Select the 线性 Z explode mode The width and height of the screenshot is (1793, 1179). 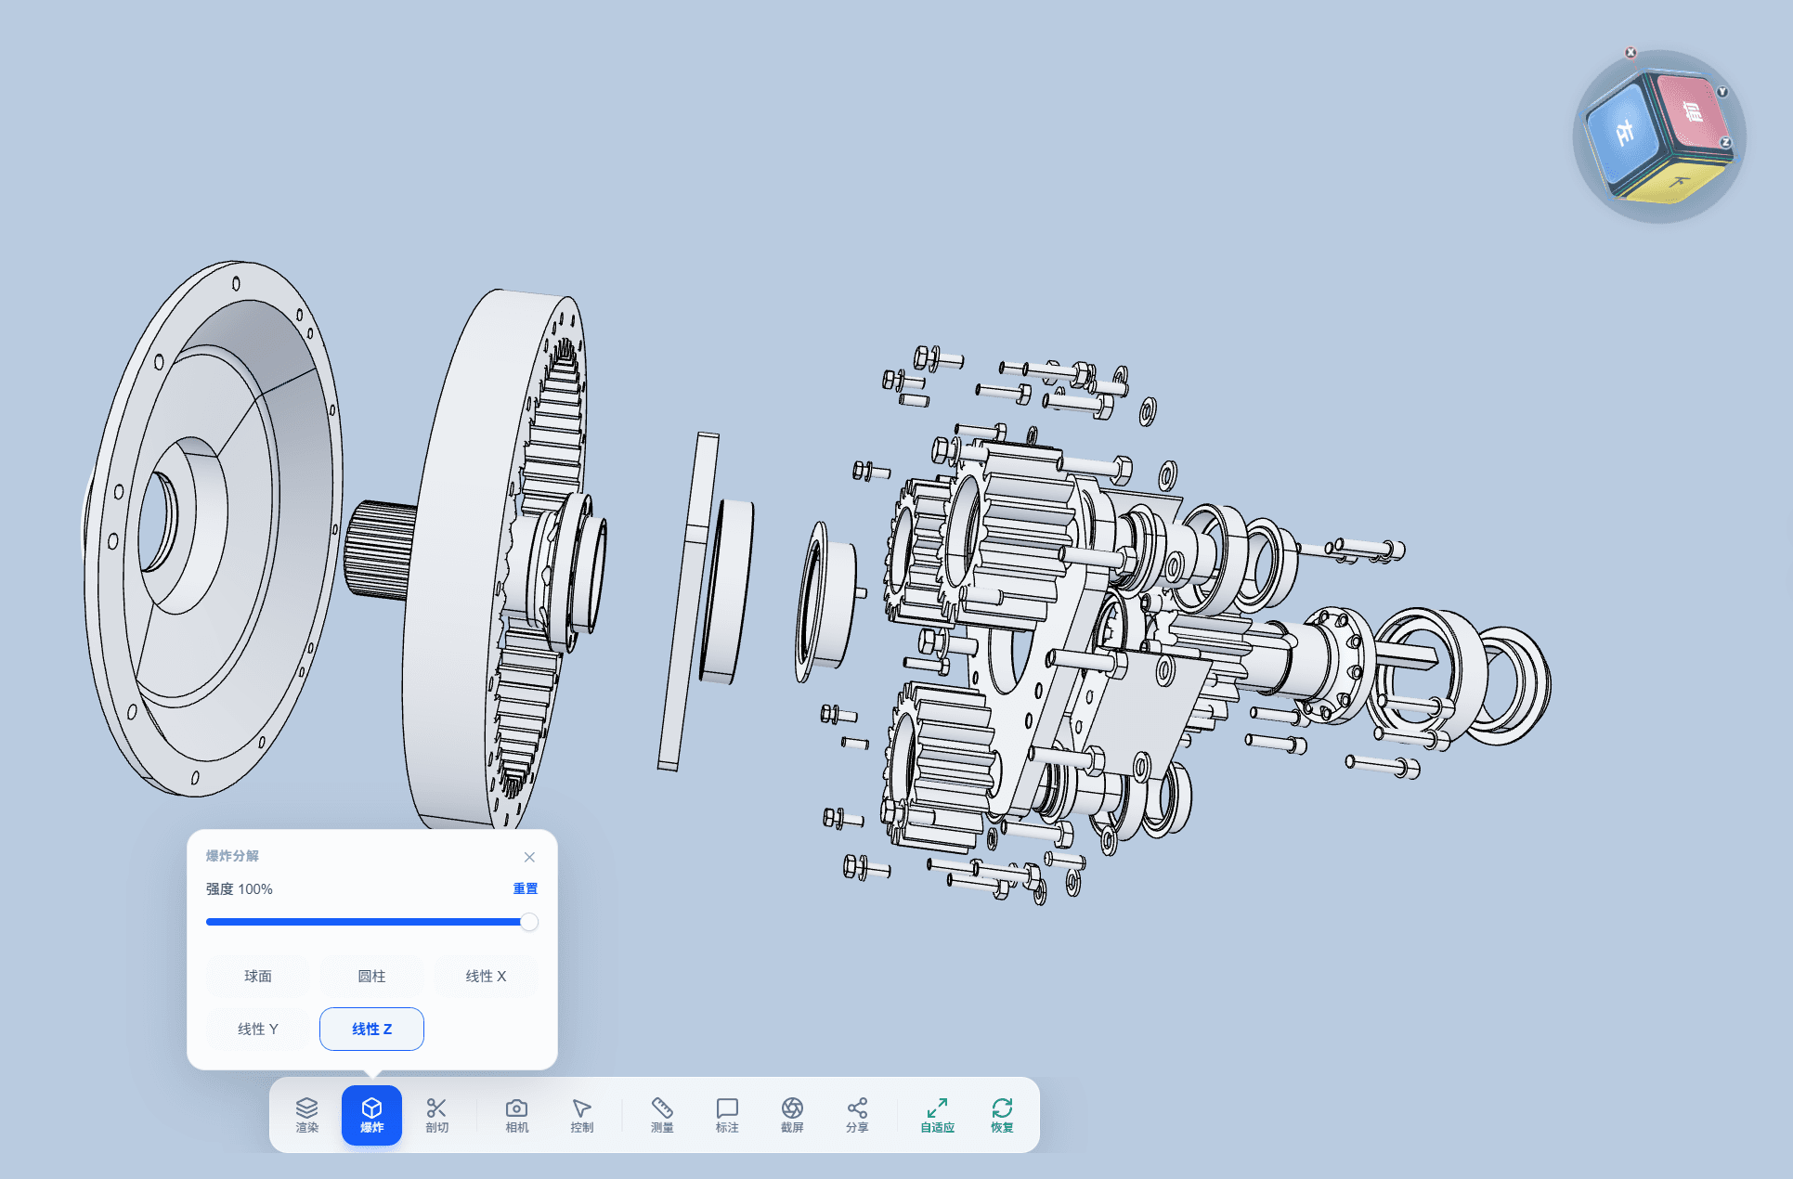point(371,1029)
